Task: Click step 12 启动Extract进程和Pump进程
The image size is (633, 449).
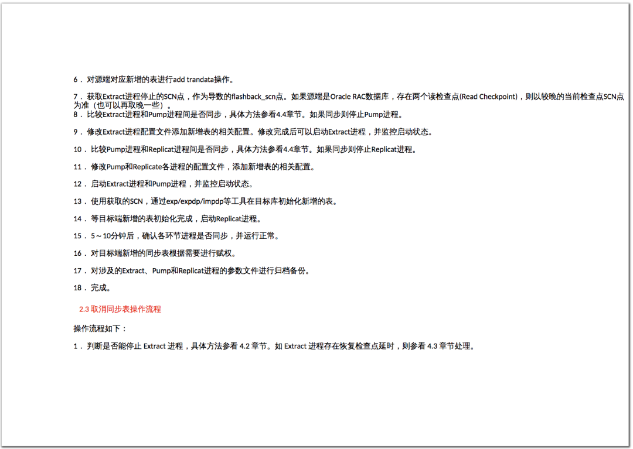Action: [x=164, y=184]
